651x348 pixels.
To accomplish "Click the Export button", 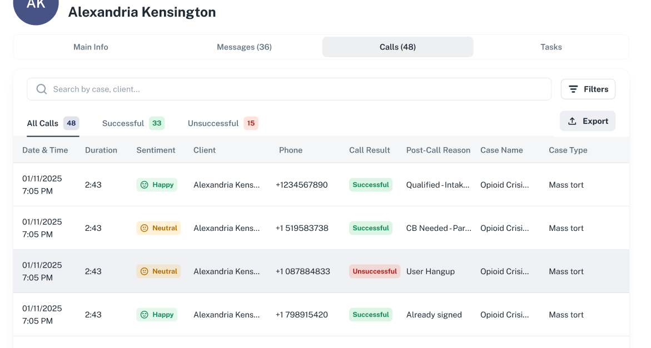I will point(588,120).
